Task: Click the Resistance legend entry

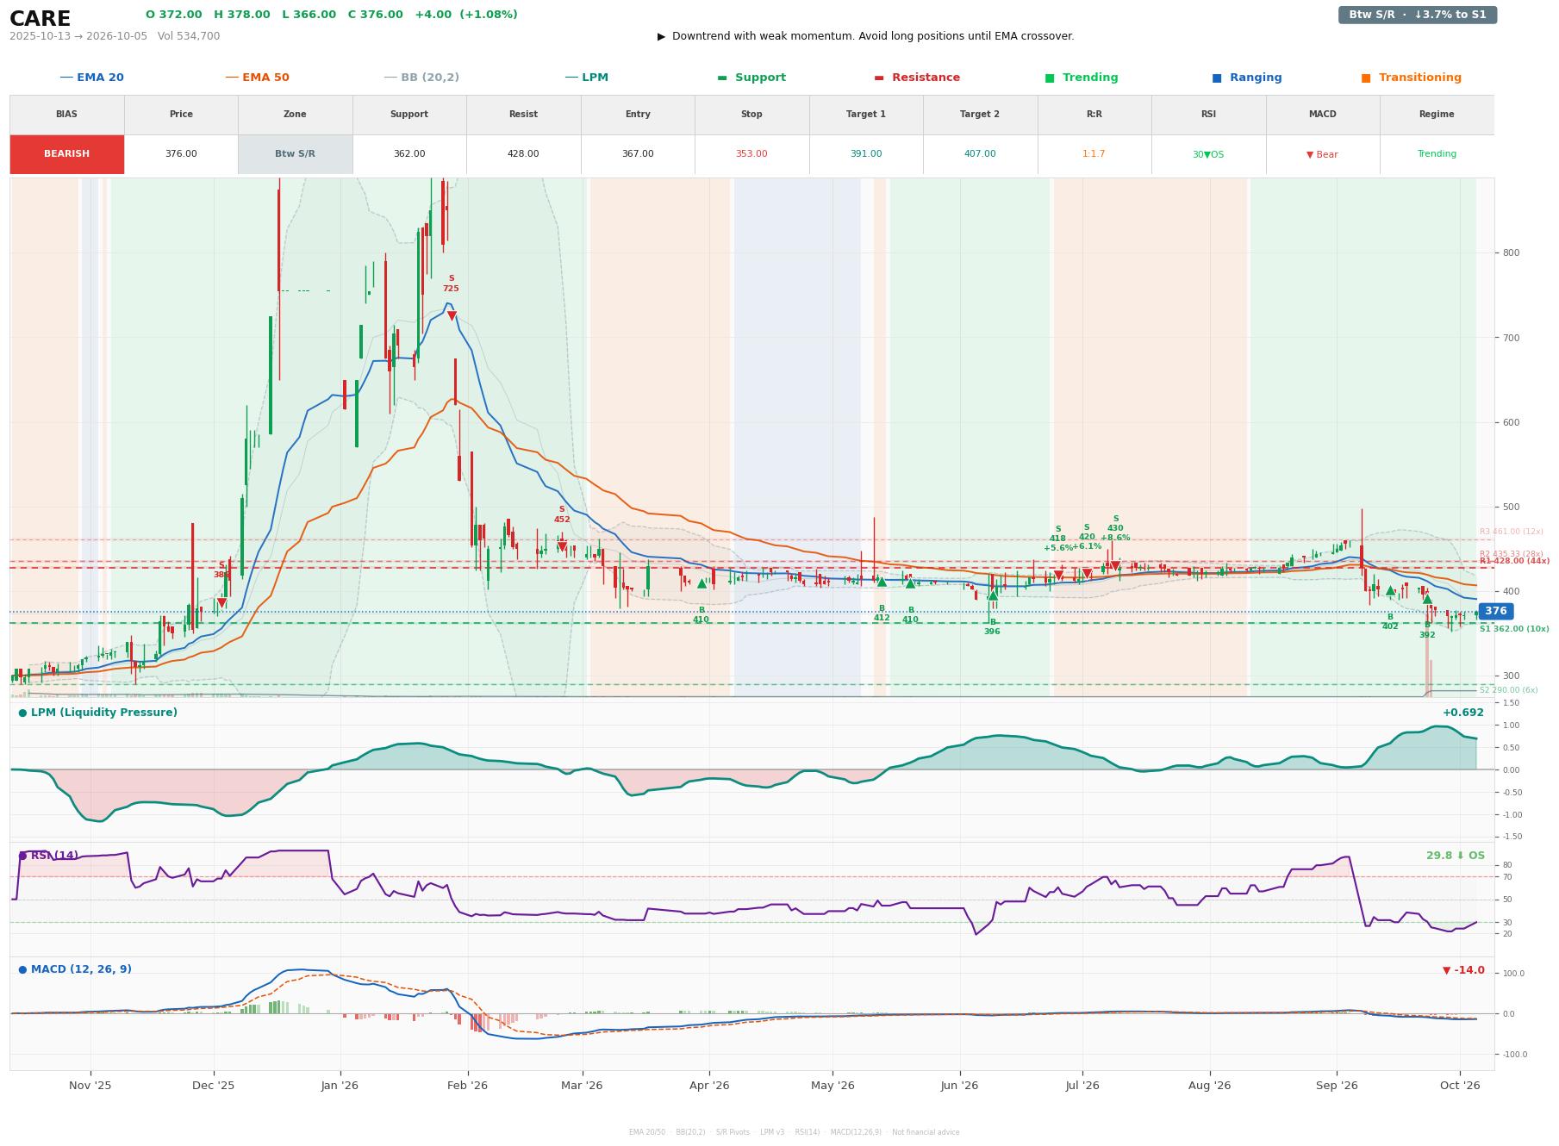Action: (917, 78)
